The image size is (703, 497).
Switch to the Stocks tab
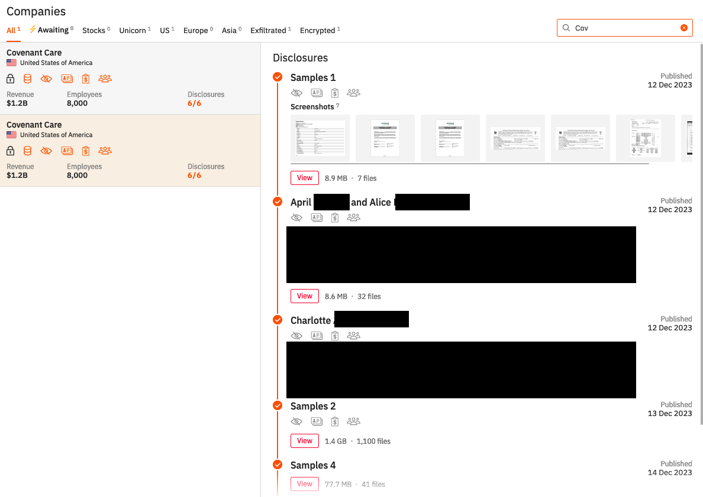tap(96, 30)
